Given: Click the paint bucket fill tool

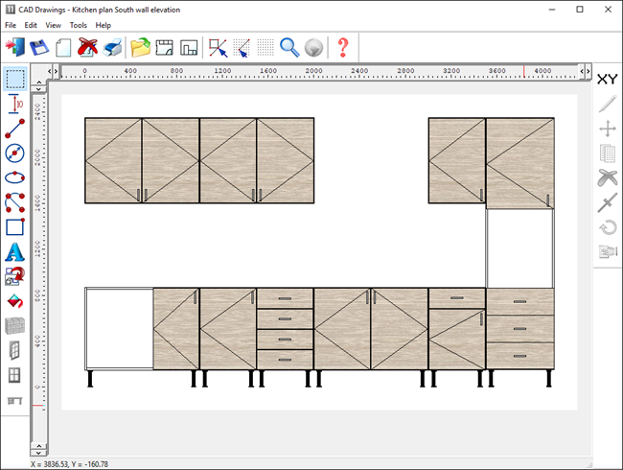Looking at the screenshot, I should 15,301.
